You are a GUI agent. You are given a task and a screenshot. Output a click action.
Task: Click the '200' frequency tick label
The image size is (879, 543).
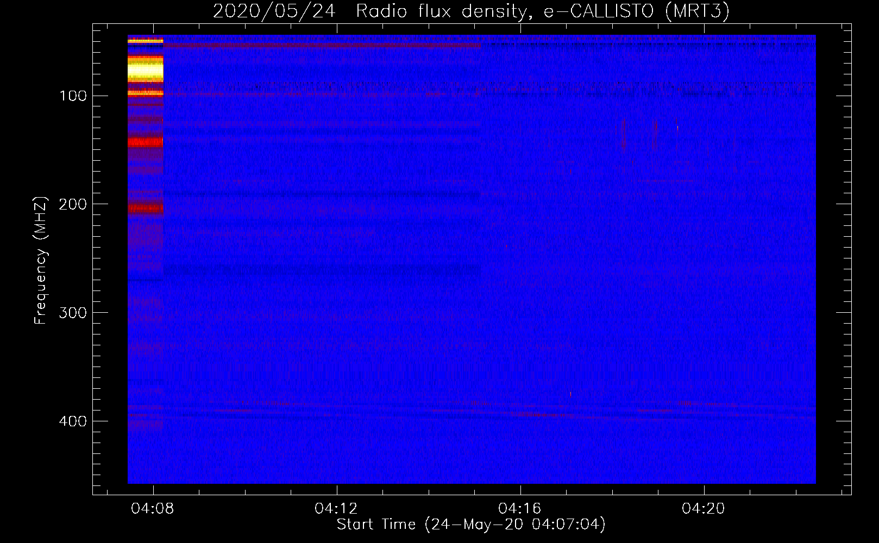pyautogui.click(x=73, y=204)
